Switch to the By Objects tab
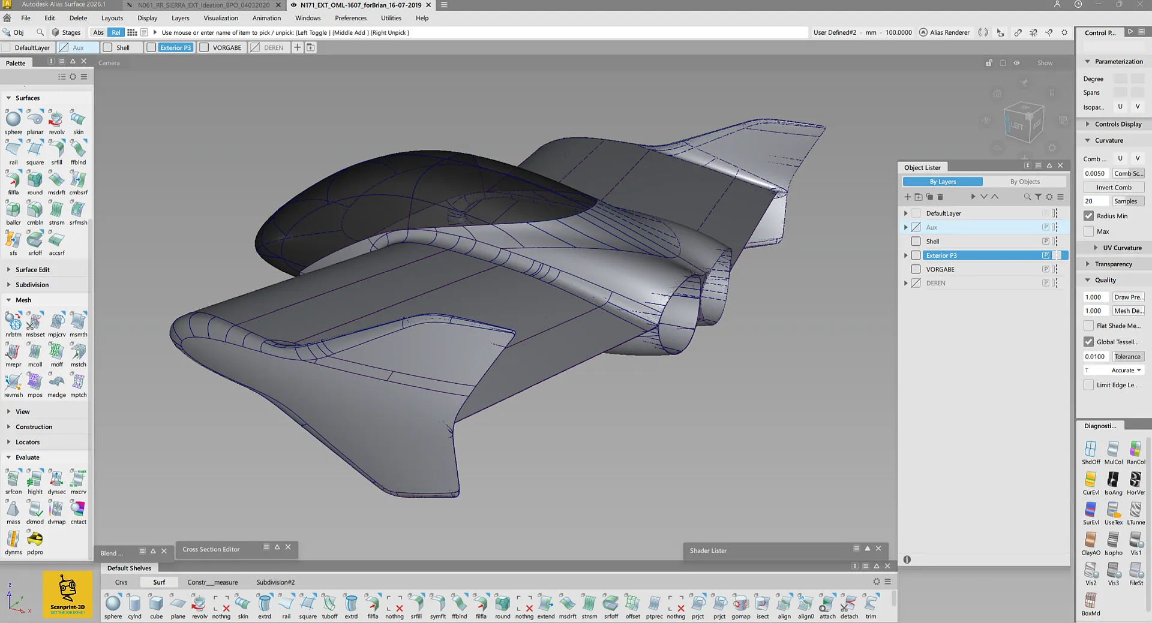 pos(1025,181)
